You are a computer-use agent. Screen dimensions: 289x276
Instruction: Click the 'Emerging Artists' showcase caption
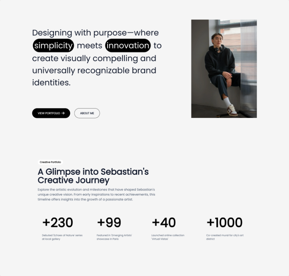(x=114, y=237)
